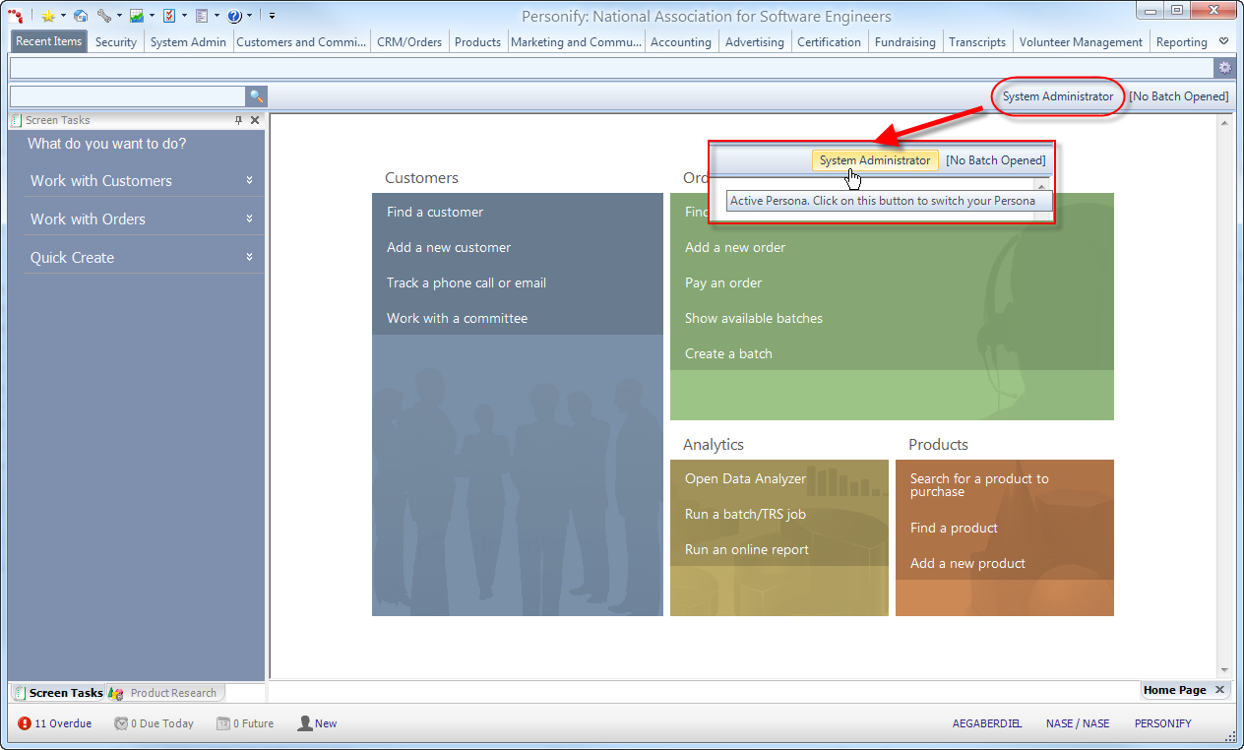Click the home icon in the toolbar

pos(81,16)
